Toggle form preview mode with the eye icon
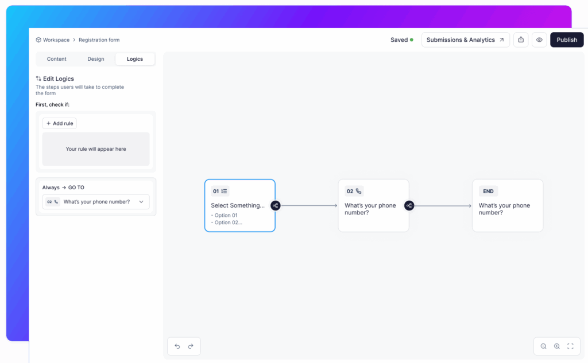Screen dimensions: 588x363 pos(539,40)
